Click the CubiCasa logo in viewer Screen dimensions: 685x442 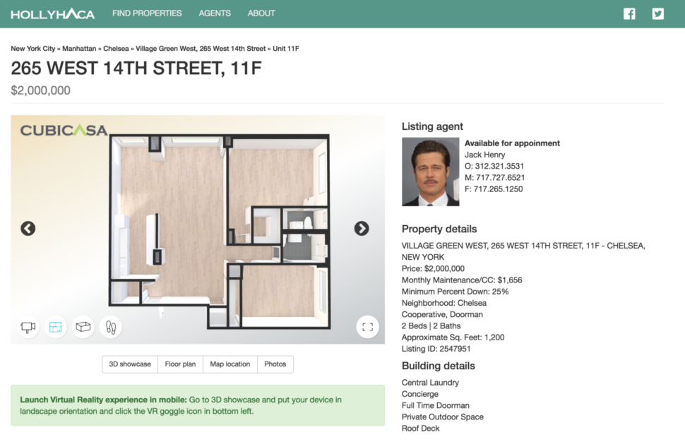point(64,131)
